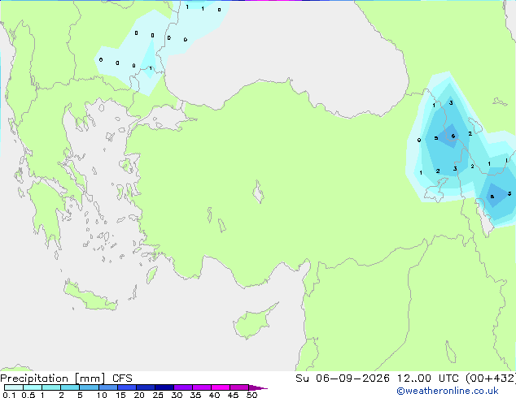Click the large central Anatolian lake outline
516x398 pixels.
(258, 192)
